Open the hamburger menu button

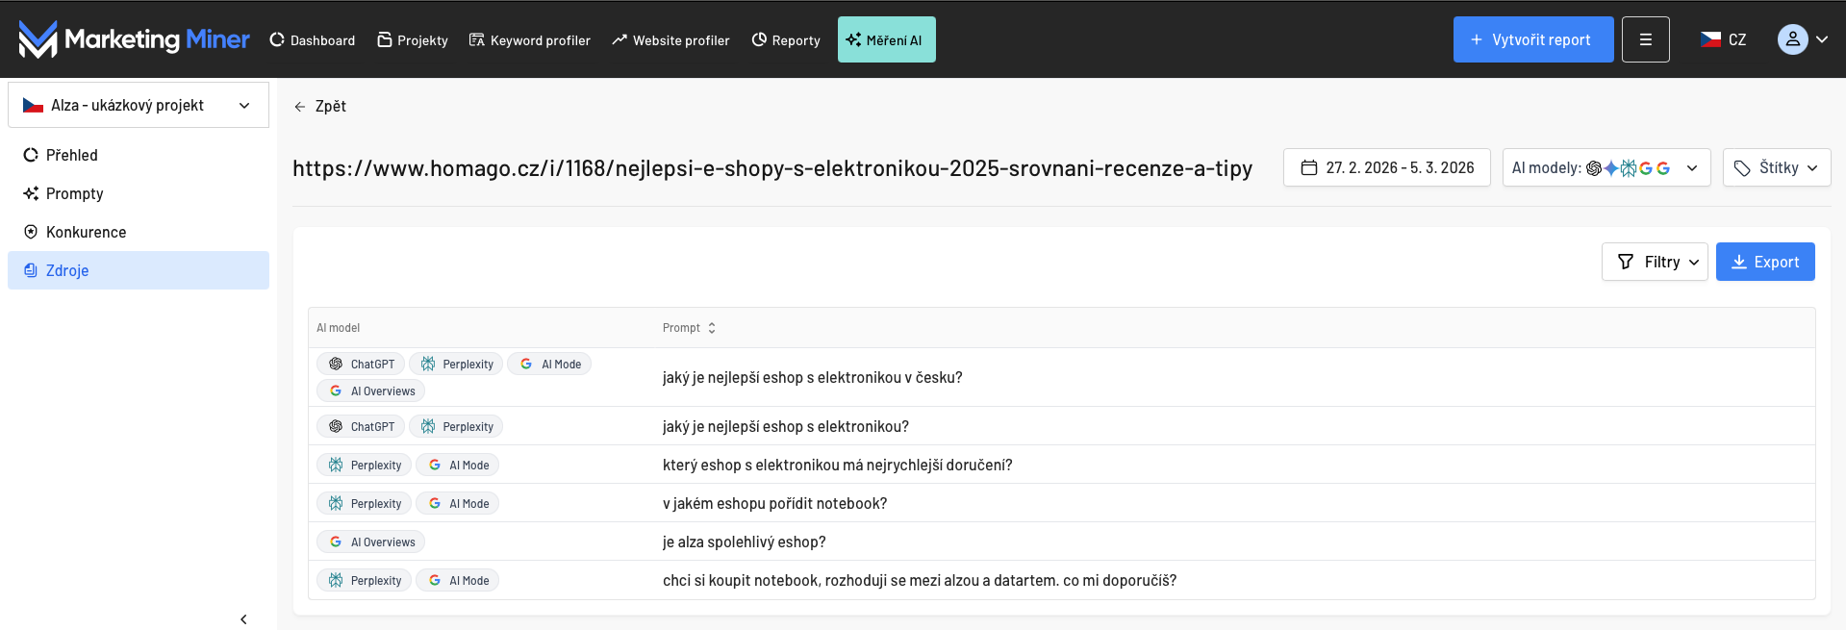click(1645, 39)
